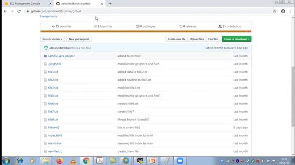
Task: Click the page vertical scrollbar thumb
Action: click(293, 97)
